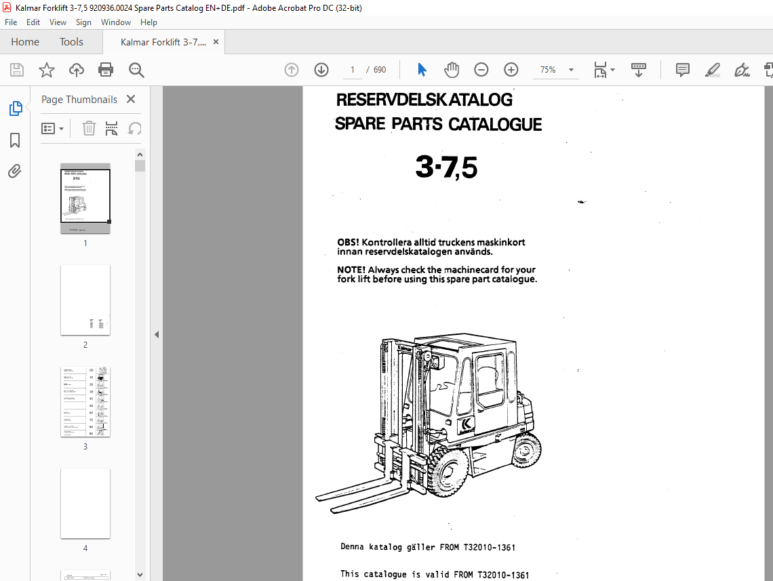Screen dimensions: 773x581
Task: Click the rotate pages icon in thumbnails
Action: click(x=134, y=129)
